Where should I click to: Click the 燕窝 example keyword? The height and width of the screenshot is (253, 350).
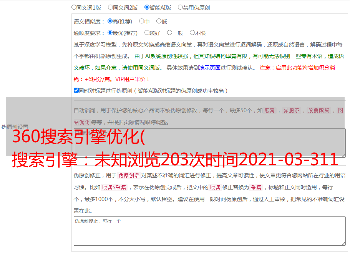pos(269,110)
